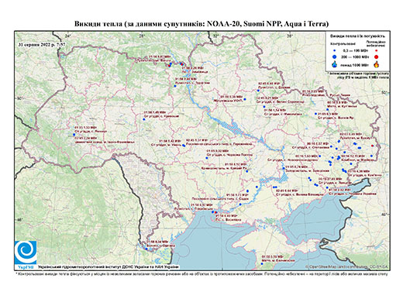Open the UkrGMI spiral logo

(26, 252)
